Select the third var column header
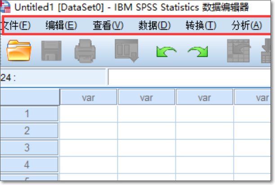This screenshot has width=275, height=185. pos(204,97)
